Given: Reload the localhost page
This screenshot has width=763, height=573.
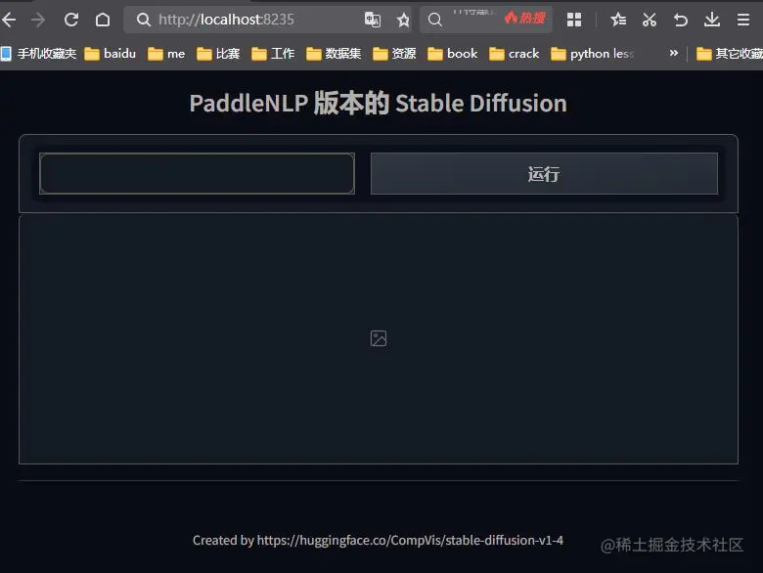Looking at the screenshot, I should coord(71,20).
